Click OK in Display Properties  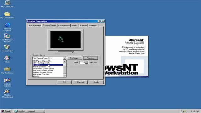[64, 82]
